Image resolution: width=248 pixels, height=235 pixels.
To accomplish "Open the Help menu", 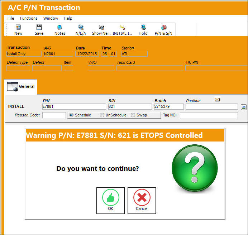I will click(68, 18).
